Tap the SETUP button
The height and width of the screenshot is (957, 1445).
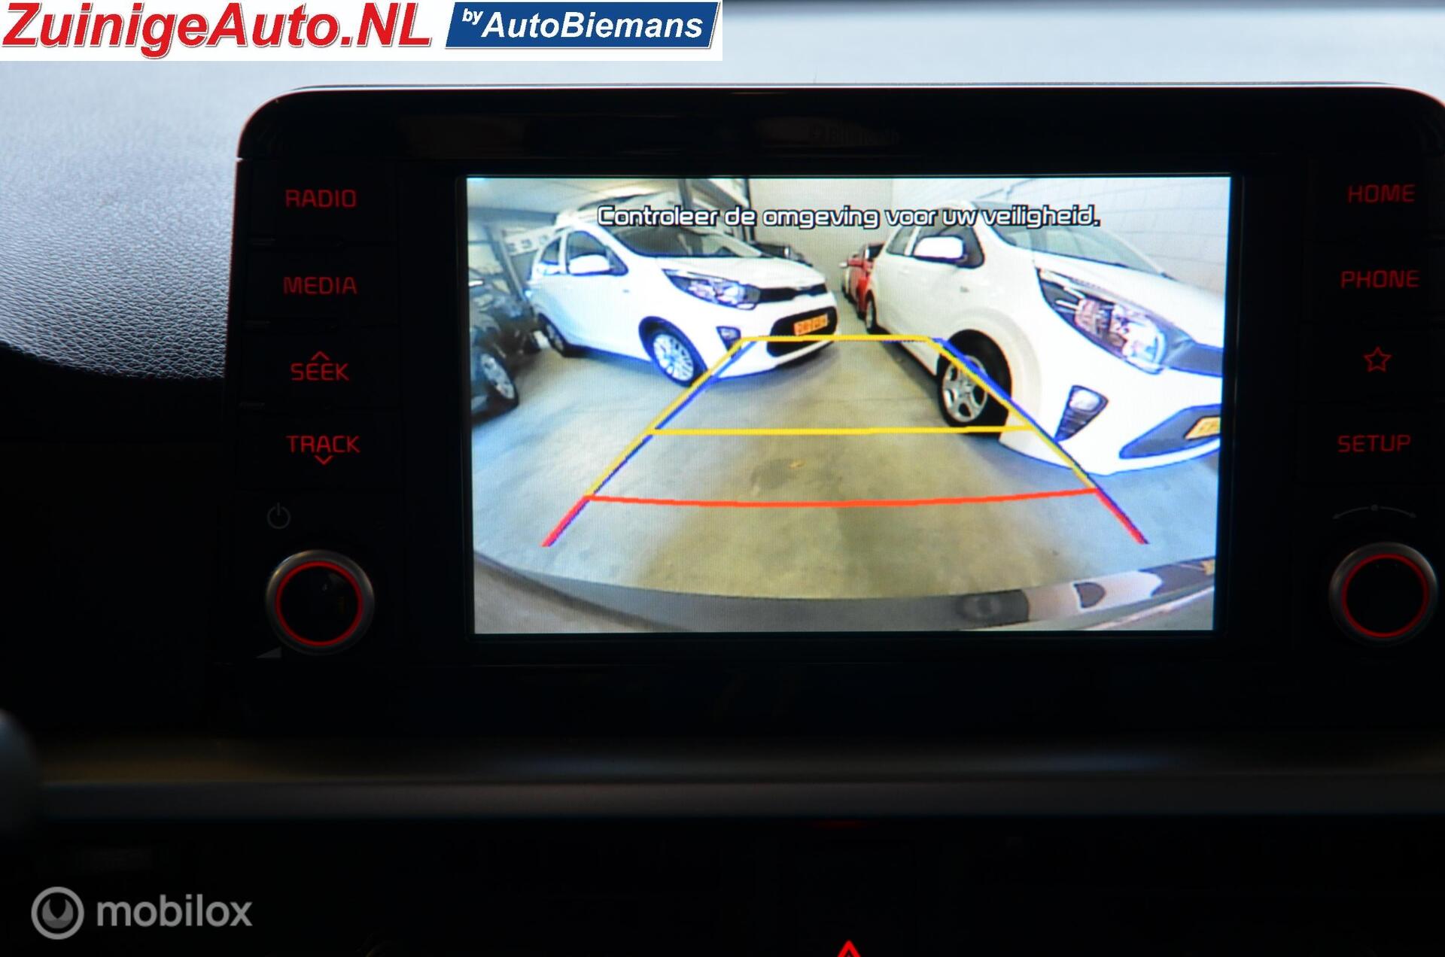[1374, 443]
